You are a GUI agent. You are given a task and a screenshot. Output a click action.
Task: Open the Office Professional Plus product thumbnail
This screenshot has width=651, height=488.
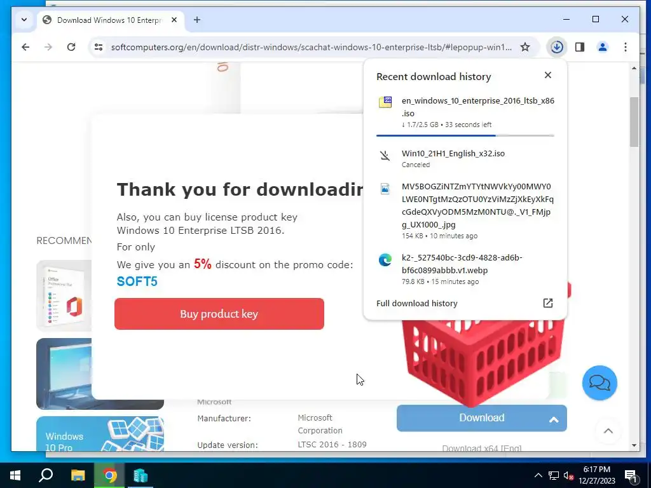pyautogui.click(x=64, y=295)
